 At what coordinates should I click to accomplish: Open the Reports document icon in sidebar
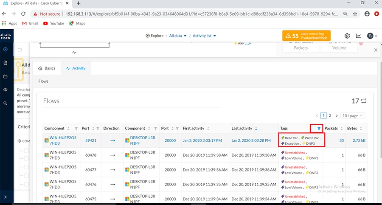(6, 63)
